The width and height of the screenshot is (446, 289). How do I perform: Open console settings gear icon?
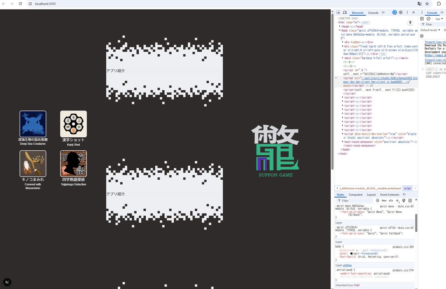[x=422, y=36]
